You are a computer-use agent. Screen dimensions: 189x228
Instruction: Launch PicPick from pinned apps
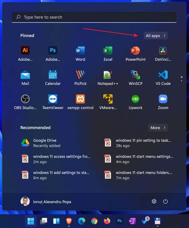pos(80,78)
